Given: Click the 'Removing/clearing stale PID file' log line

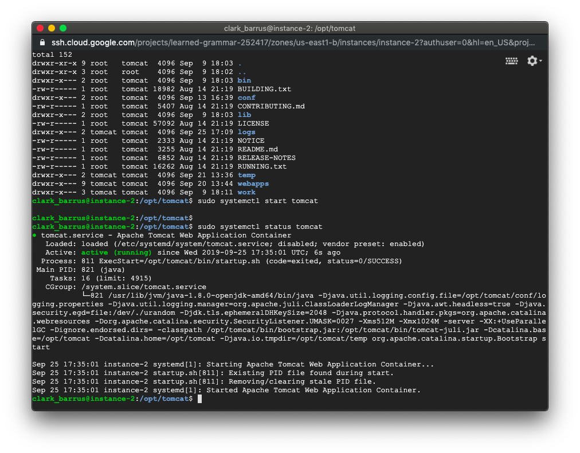Looking at the screenshot, I should coord(204,381).
